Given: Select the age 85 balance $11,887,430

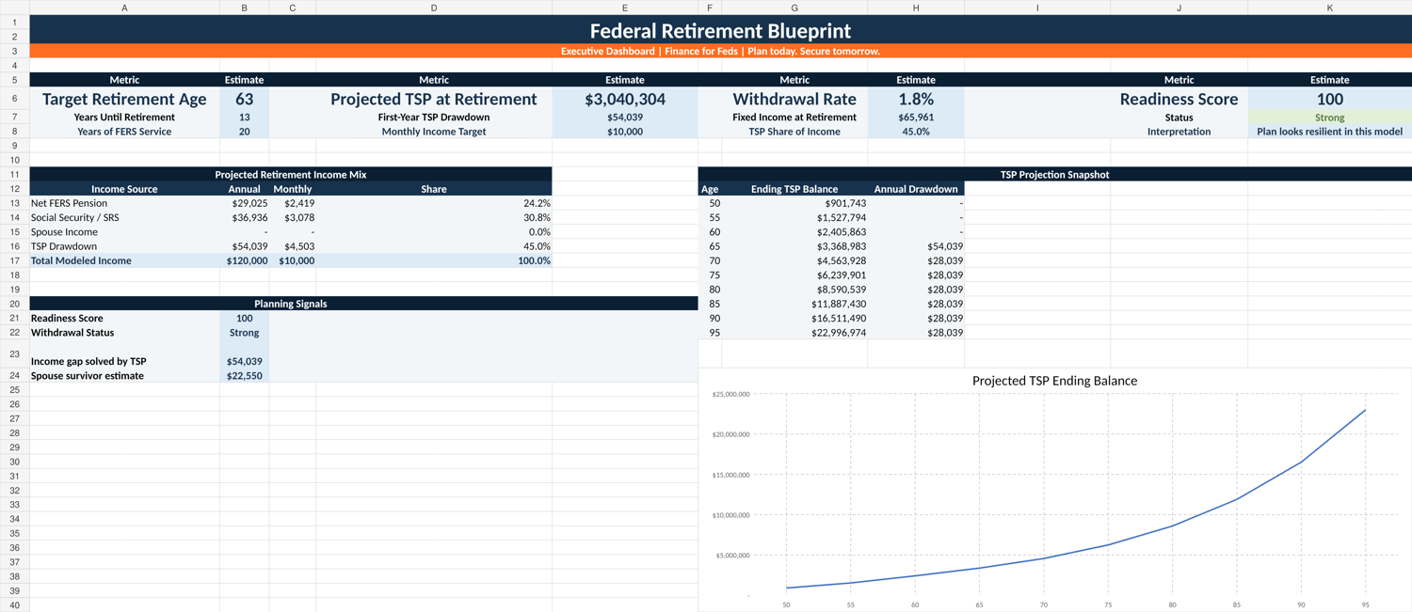Looking at the screenshot, I should (x=794, y=304).
